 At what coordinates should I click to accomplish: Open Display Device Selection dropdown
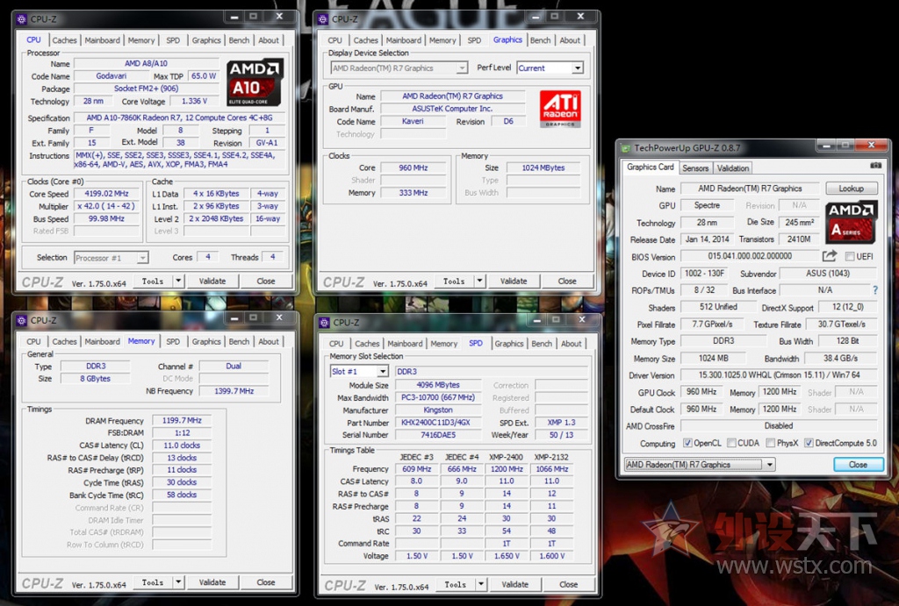pyautogui.click(x=399, y=68)
